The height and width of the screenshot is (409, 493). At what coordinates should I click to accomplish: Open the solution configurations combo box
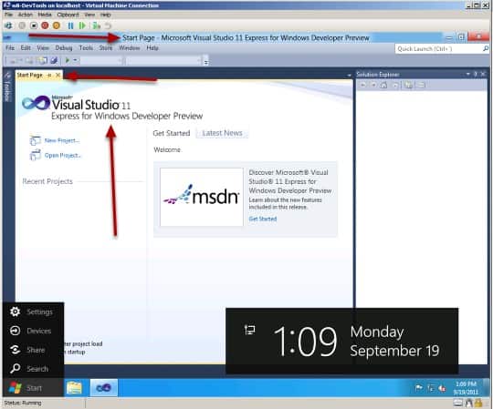101,60
